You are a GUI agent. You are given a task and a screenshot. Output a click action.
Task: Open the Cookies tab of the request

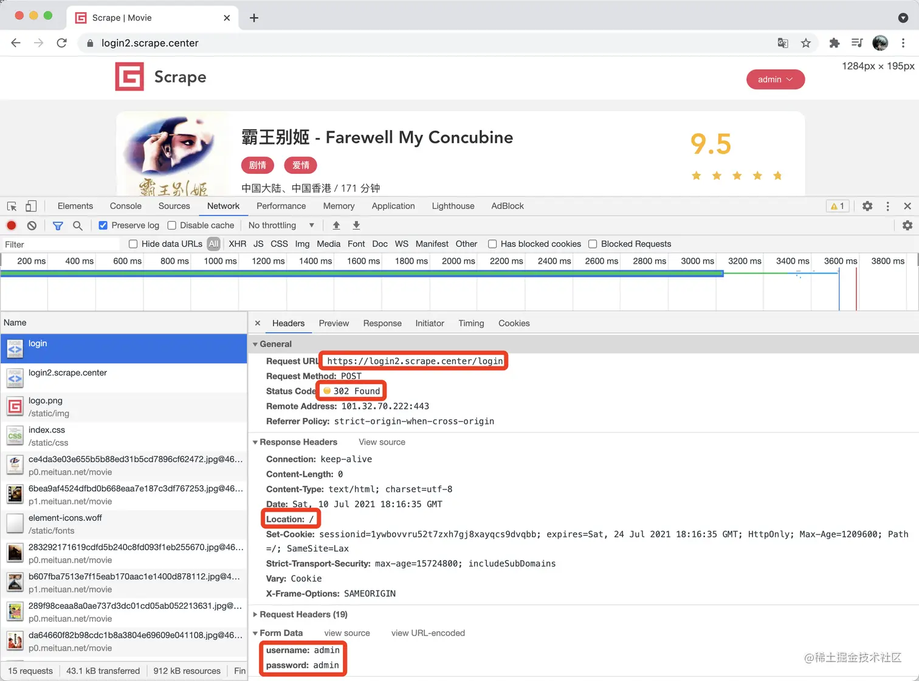click(x=514, y=323)
